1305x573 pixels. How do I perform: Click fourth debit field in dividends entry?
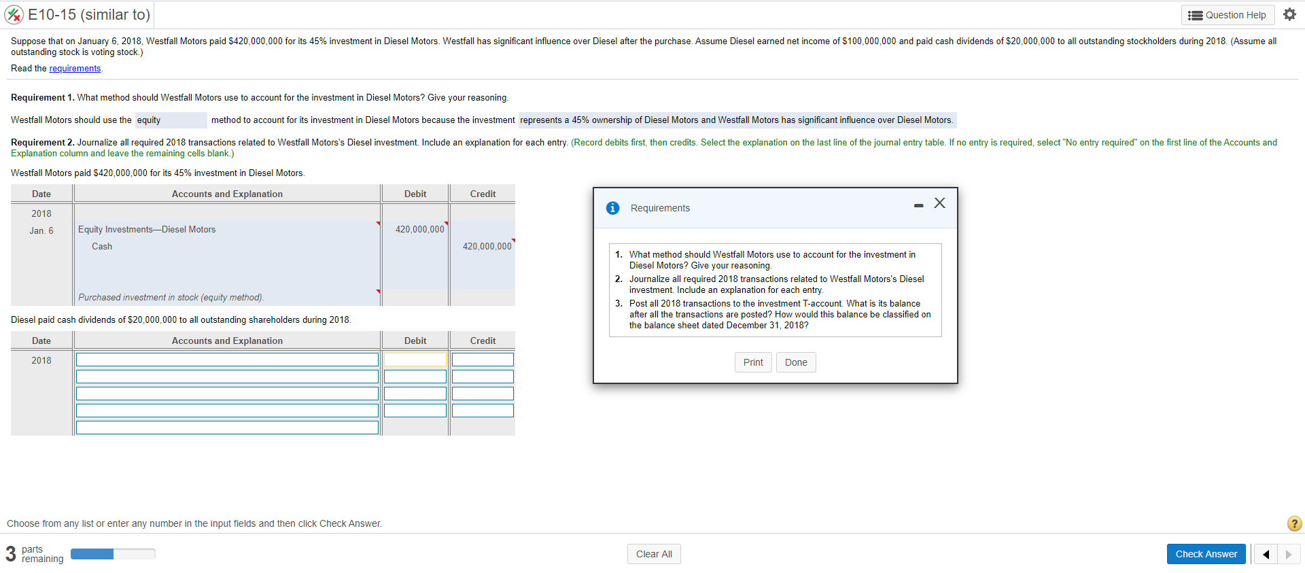coord(415,411)
